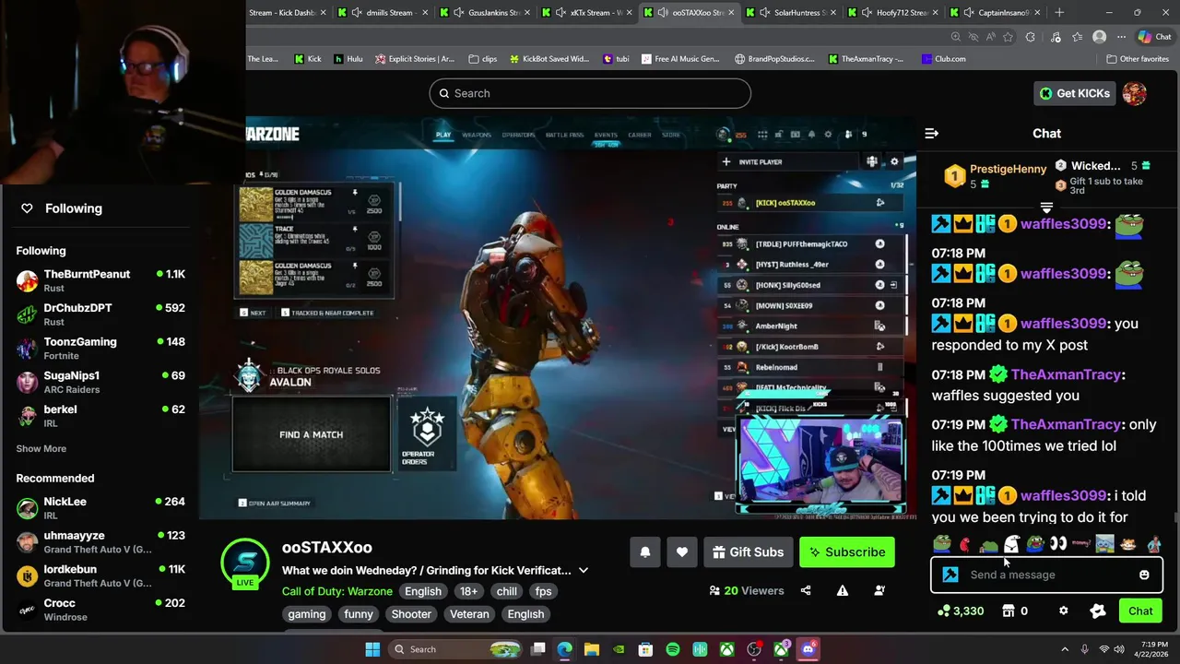Open the browser zoom magnifier icon
The height and width of the screenshot is (664, 1180).
point(956,37)
